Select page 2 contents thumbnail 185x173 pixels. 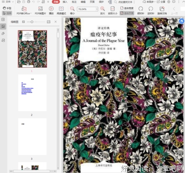[32, 93]
